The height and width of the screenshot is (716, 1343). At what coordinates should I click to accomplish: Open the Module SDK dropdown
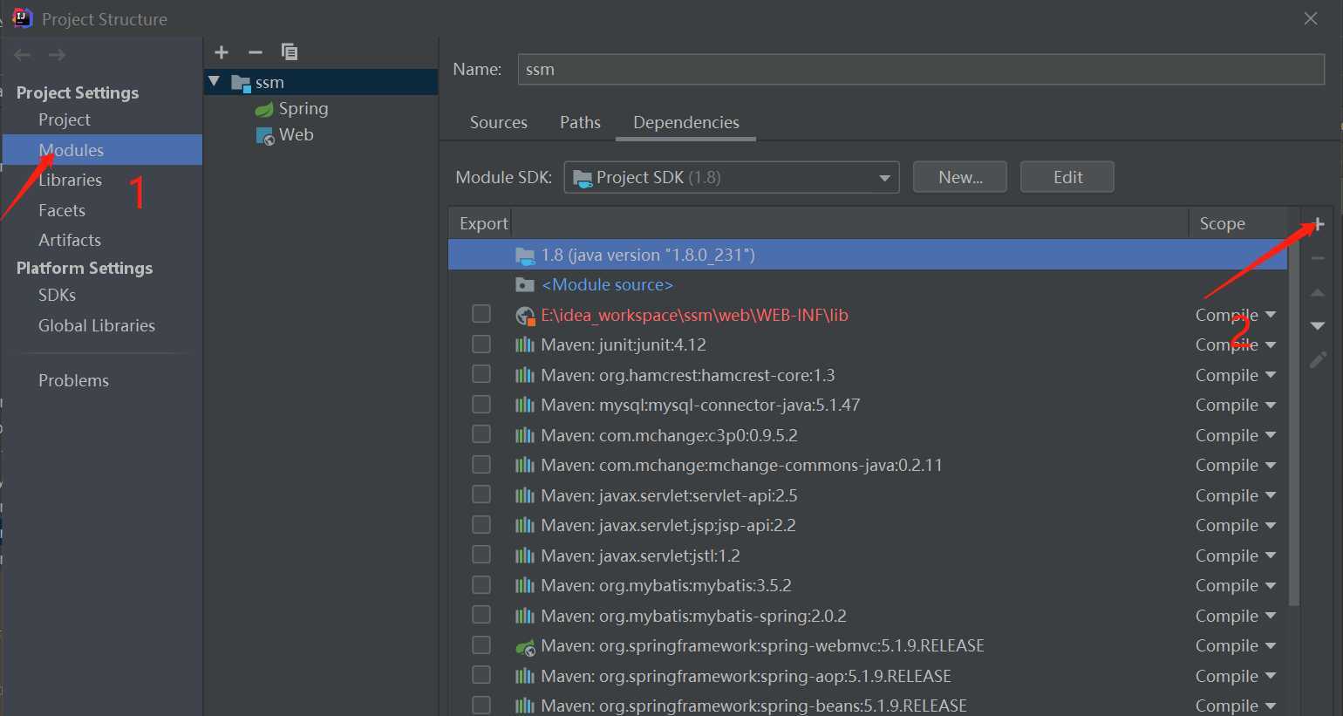(x=732, y=178)
